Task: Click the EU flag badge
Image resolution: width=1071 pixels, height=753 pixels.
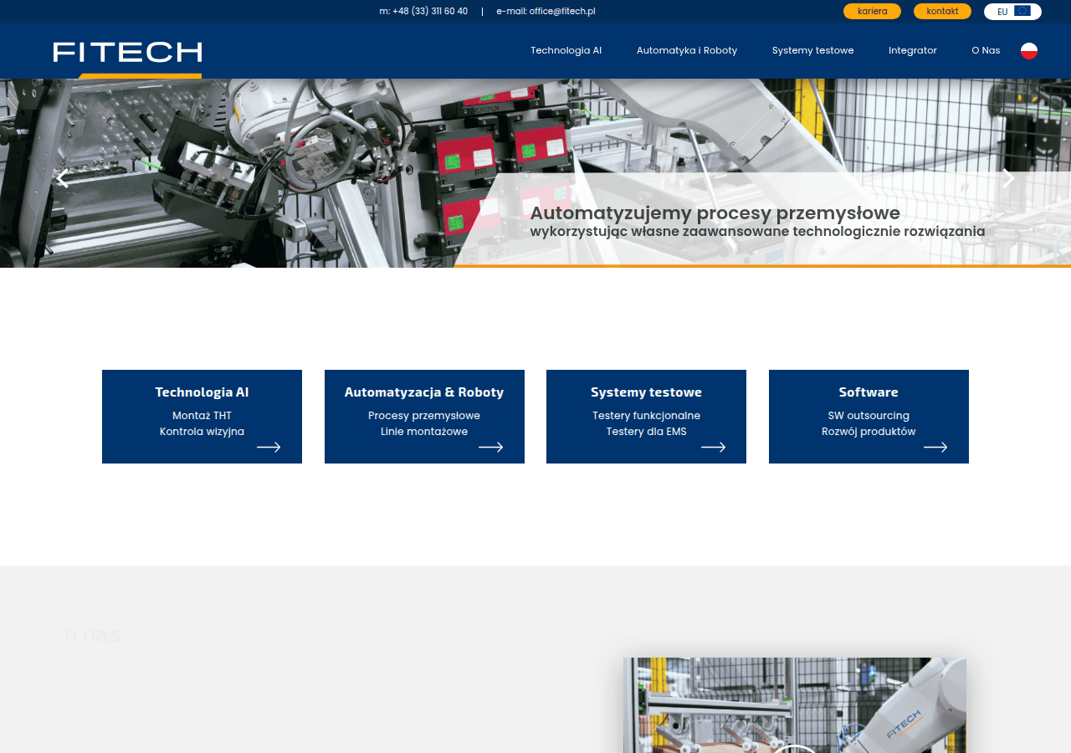Action: click(1012, 12)
